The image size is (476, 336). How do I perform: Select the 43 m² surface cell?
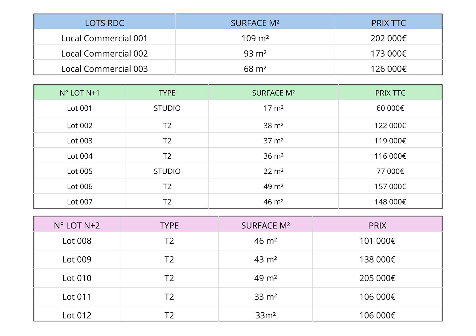point(265,259)
